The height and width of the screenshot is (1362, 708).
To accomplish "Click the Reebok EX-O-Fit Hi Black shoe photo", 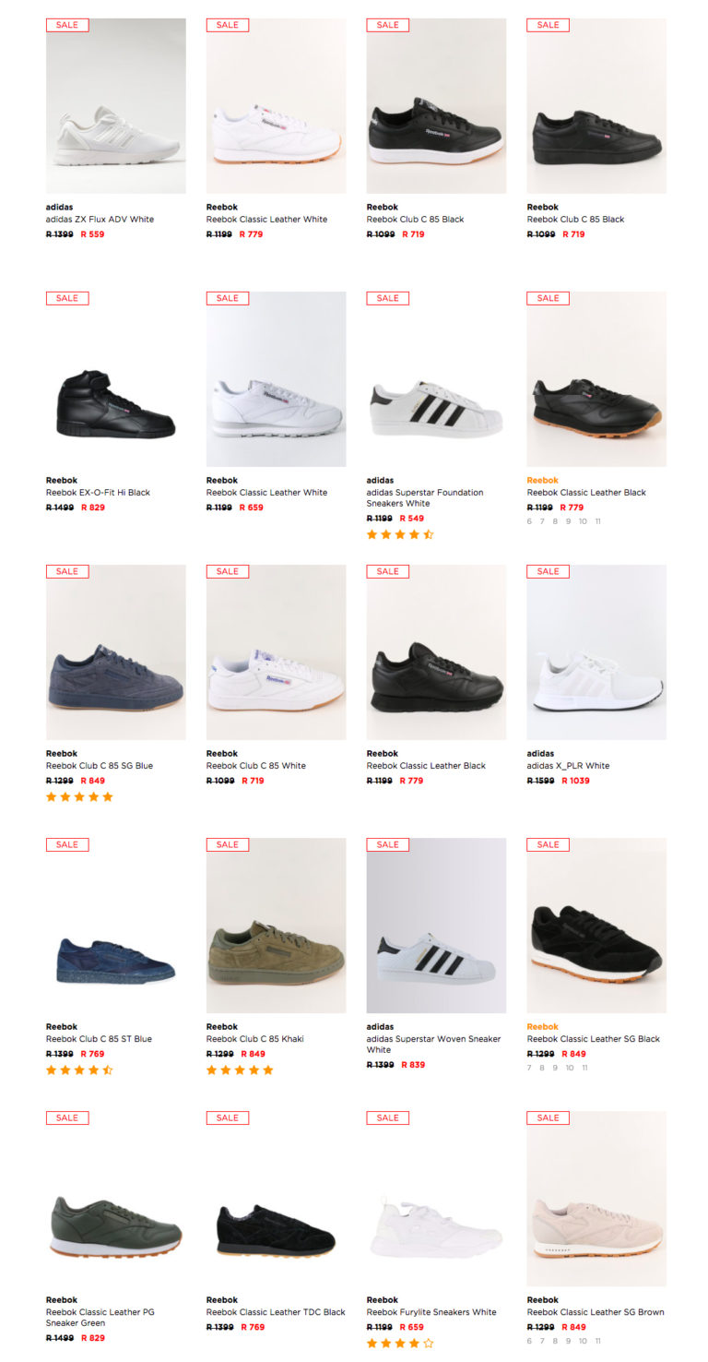I will (115, 379).
